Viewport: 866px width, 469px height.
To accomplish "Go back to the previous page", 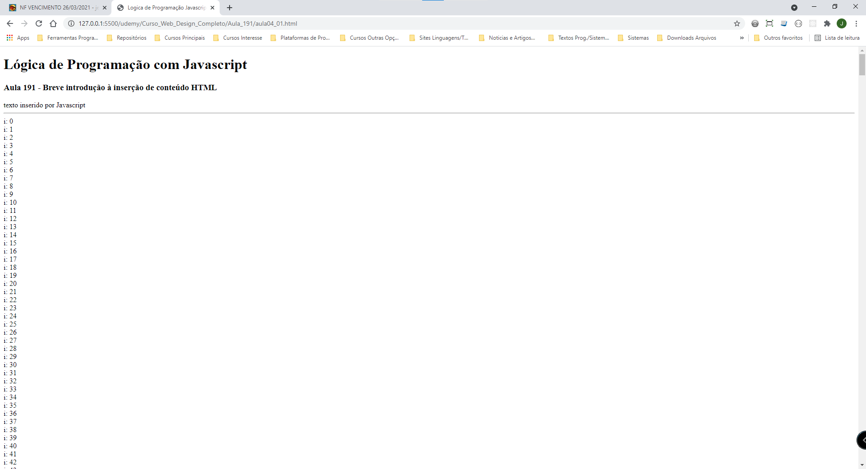I will tap(10, 23).
